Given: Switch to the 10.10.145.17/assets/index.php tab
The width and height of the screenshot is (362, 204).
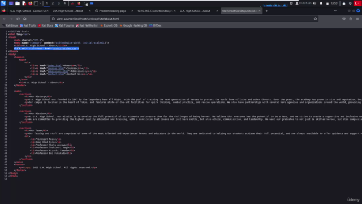Looking at the screenshot, I should [154, 11].
